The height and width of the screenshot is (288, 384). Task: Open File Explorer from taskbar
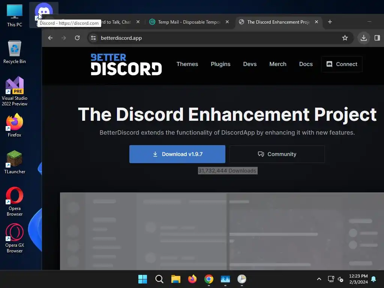click(x=175, y=279)
